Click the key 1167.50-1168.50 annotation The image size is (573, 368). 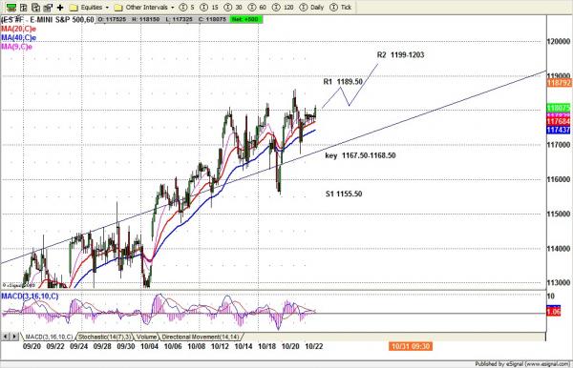click(360, 155)
